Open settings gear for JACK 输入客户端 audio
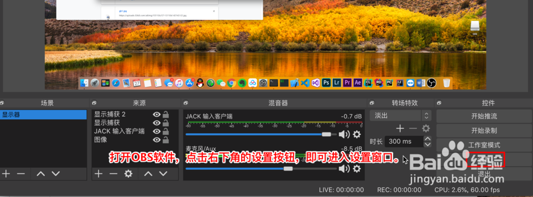This screenshot has height=197, width=533. tap(357, 135)
